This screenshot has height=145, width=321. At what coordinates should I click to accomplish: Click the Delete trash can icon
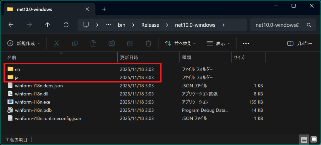point(149,43)
